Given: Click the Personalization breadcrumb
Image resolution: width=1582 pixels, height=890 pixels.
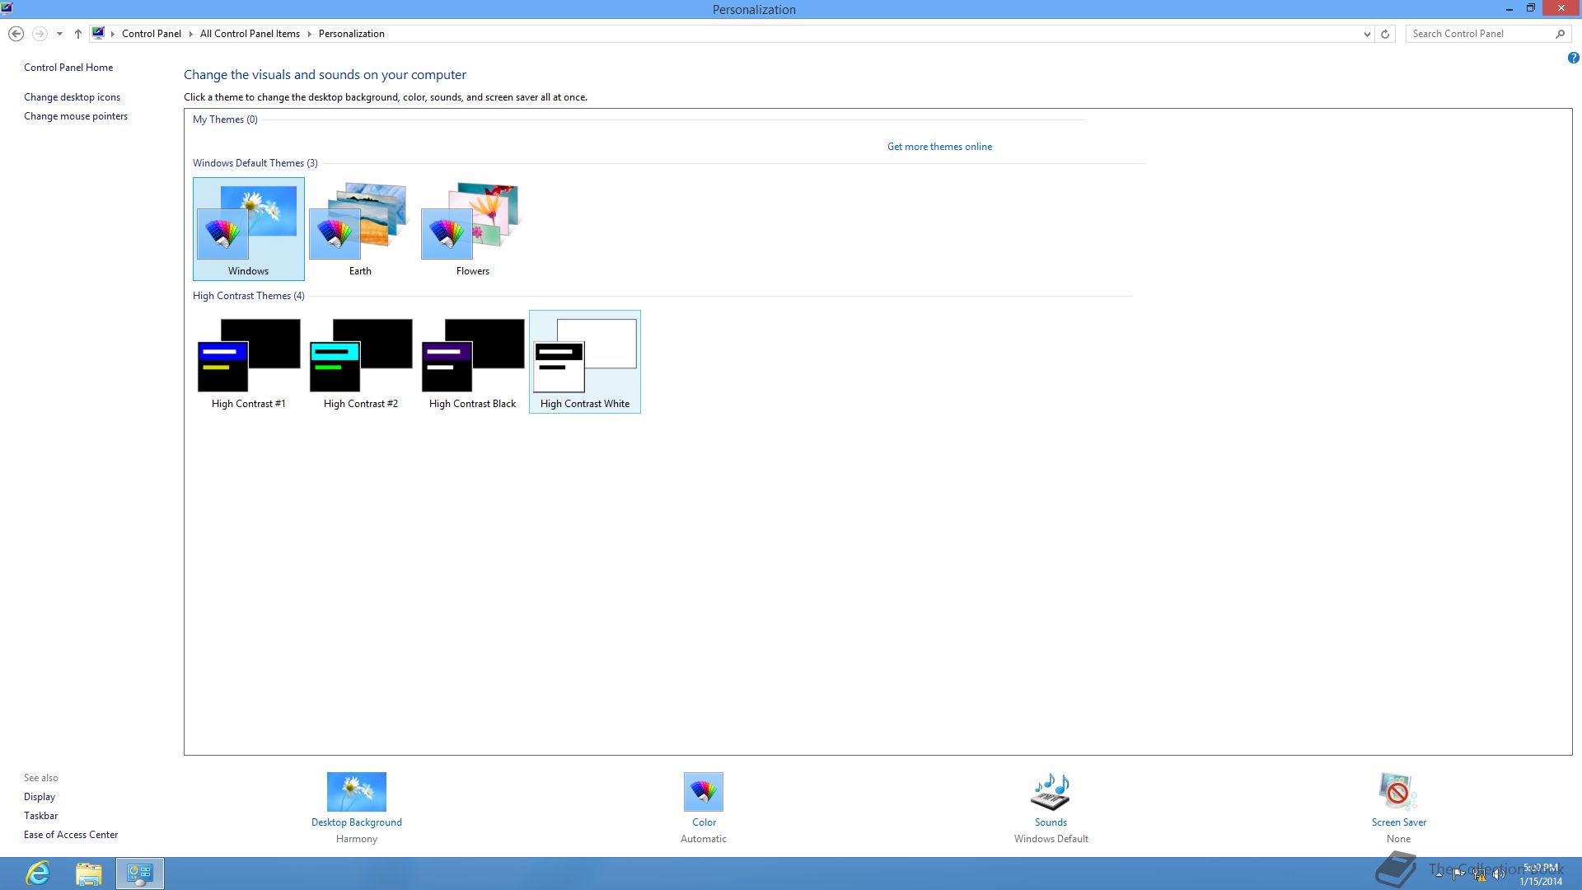Looking at the screenshot, I should click(x=352, y=34).
